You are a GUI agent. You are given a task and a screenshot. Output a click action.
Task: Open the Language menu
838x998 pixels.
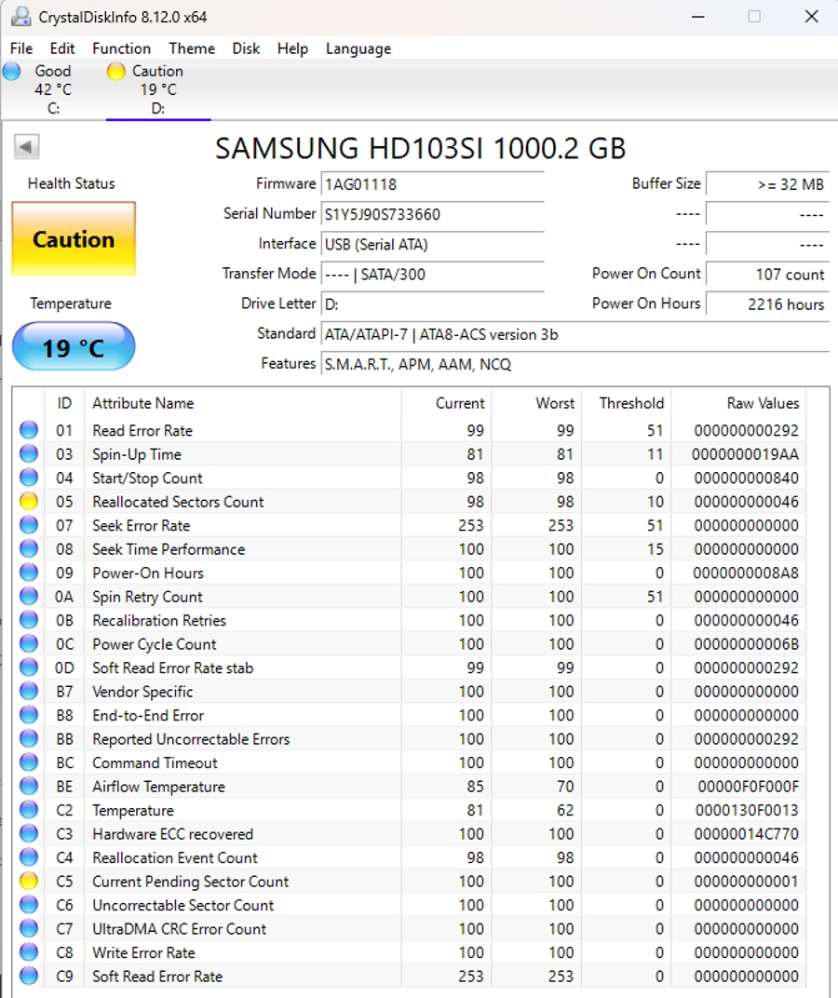coord(358,48)
